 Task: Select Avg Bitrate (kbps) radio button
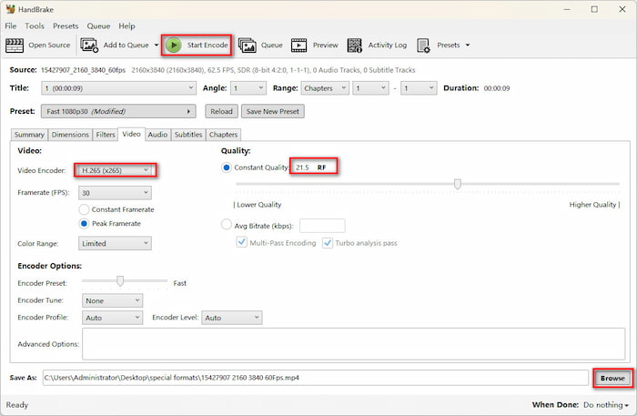pyautogui.click(x=227, y=224)
